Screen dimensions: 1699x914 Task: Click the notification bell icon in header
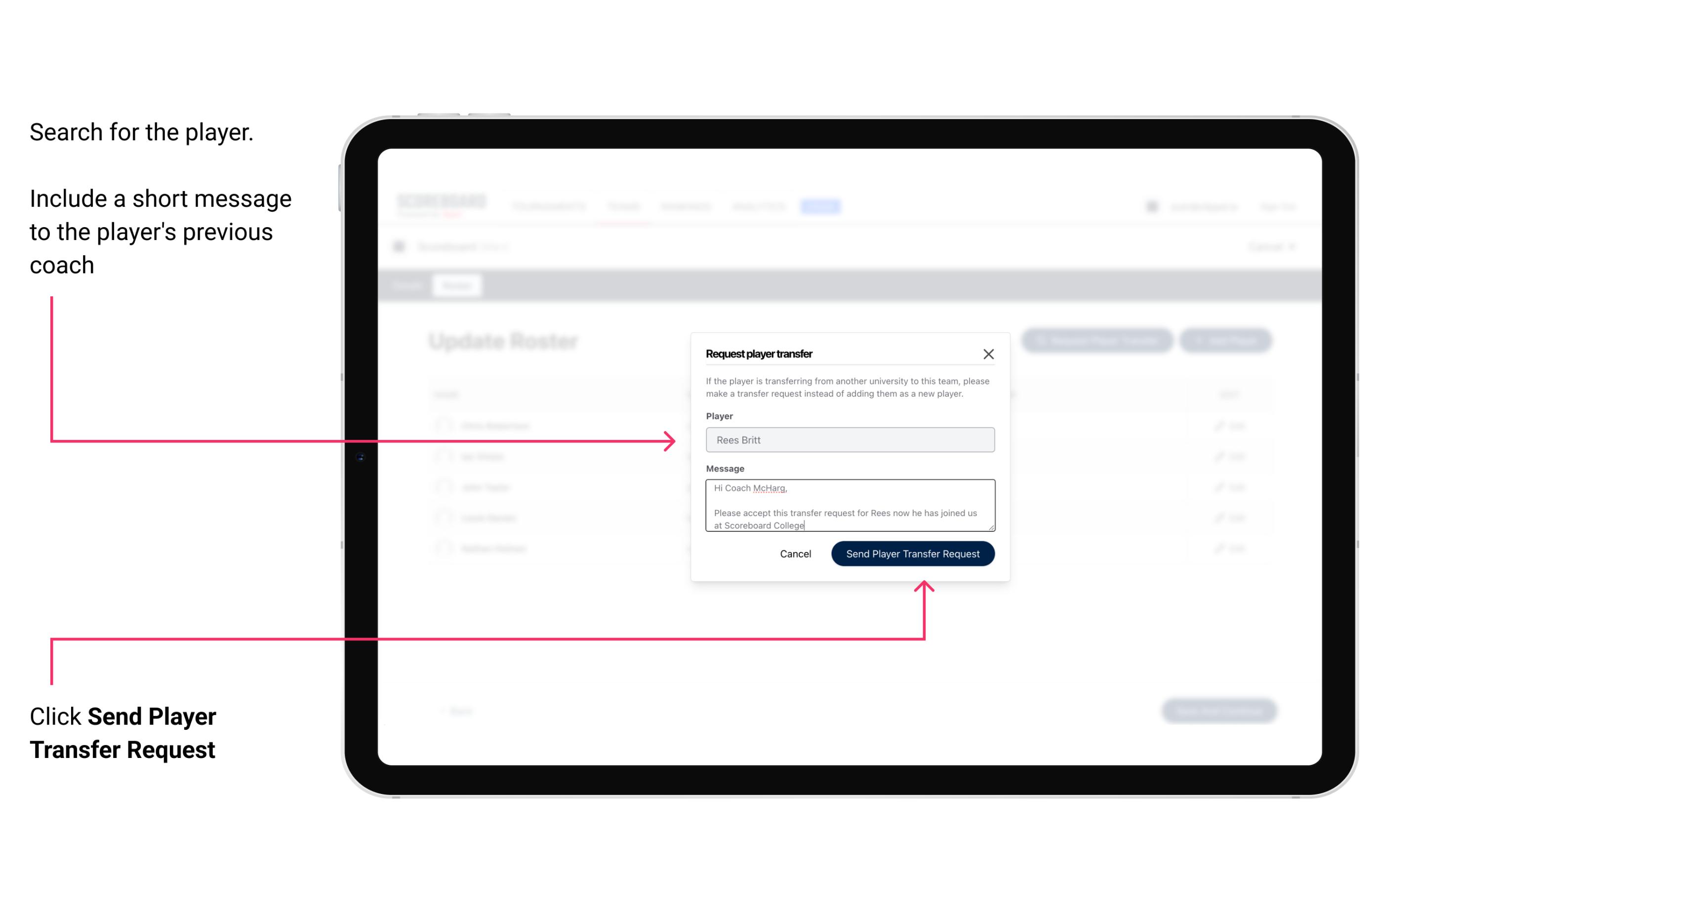(1151, 206)
